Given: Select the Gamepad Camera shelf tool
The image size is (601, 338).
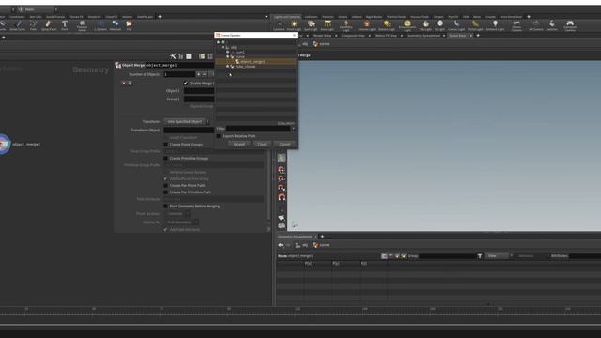Looking at the screenshot, I should click(x=570, y=25).
